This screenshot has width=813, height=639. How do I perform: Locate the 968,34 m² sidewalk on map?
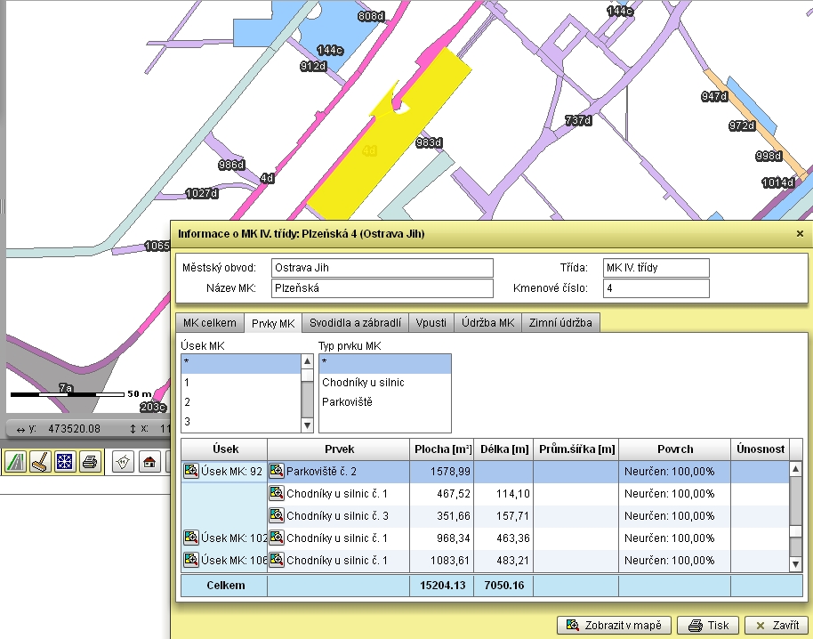(x=277, y=538)
